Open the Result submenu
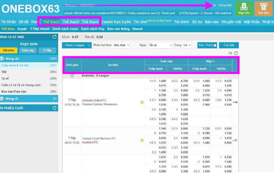This screenshot has height=173, width=274. click(x=137, y=29)
